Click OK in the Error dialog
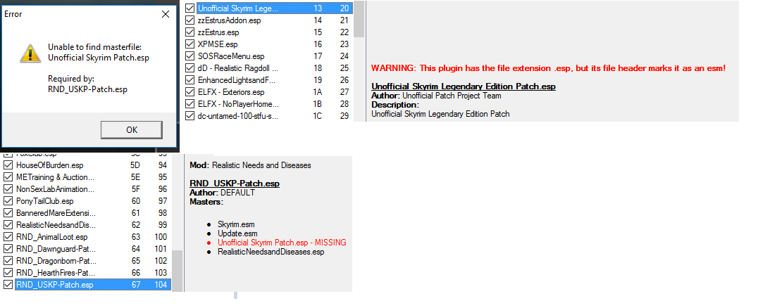The width and height of the screenshot is (758, 308). [132, 130]
